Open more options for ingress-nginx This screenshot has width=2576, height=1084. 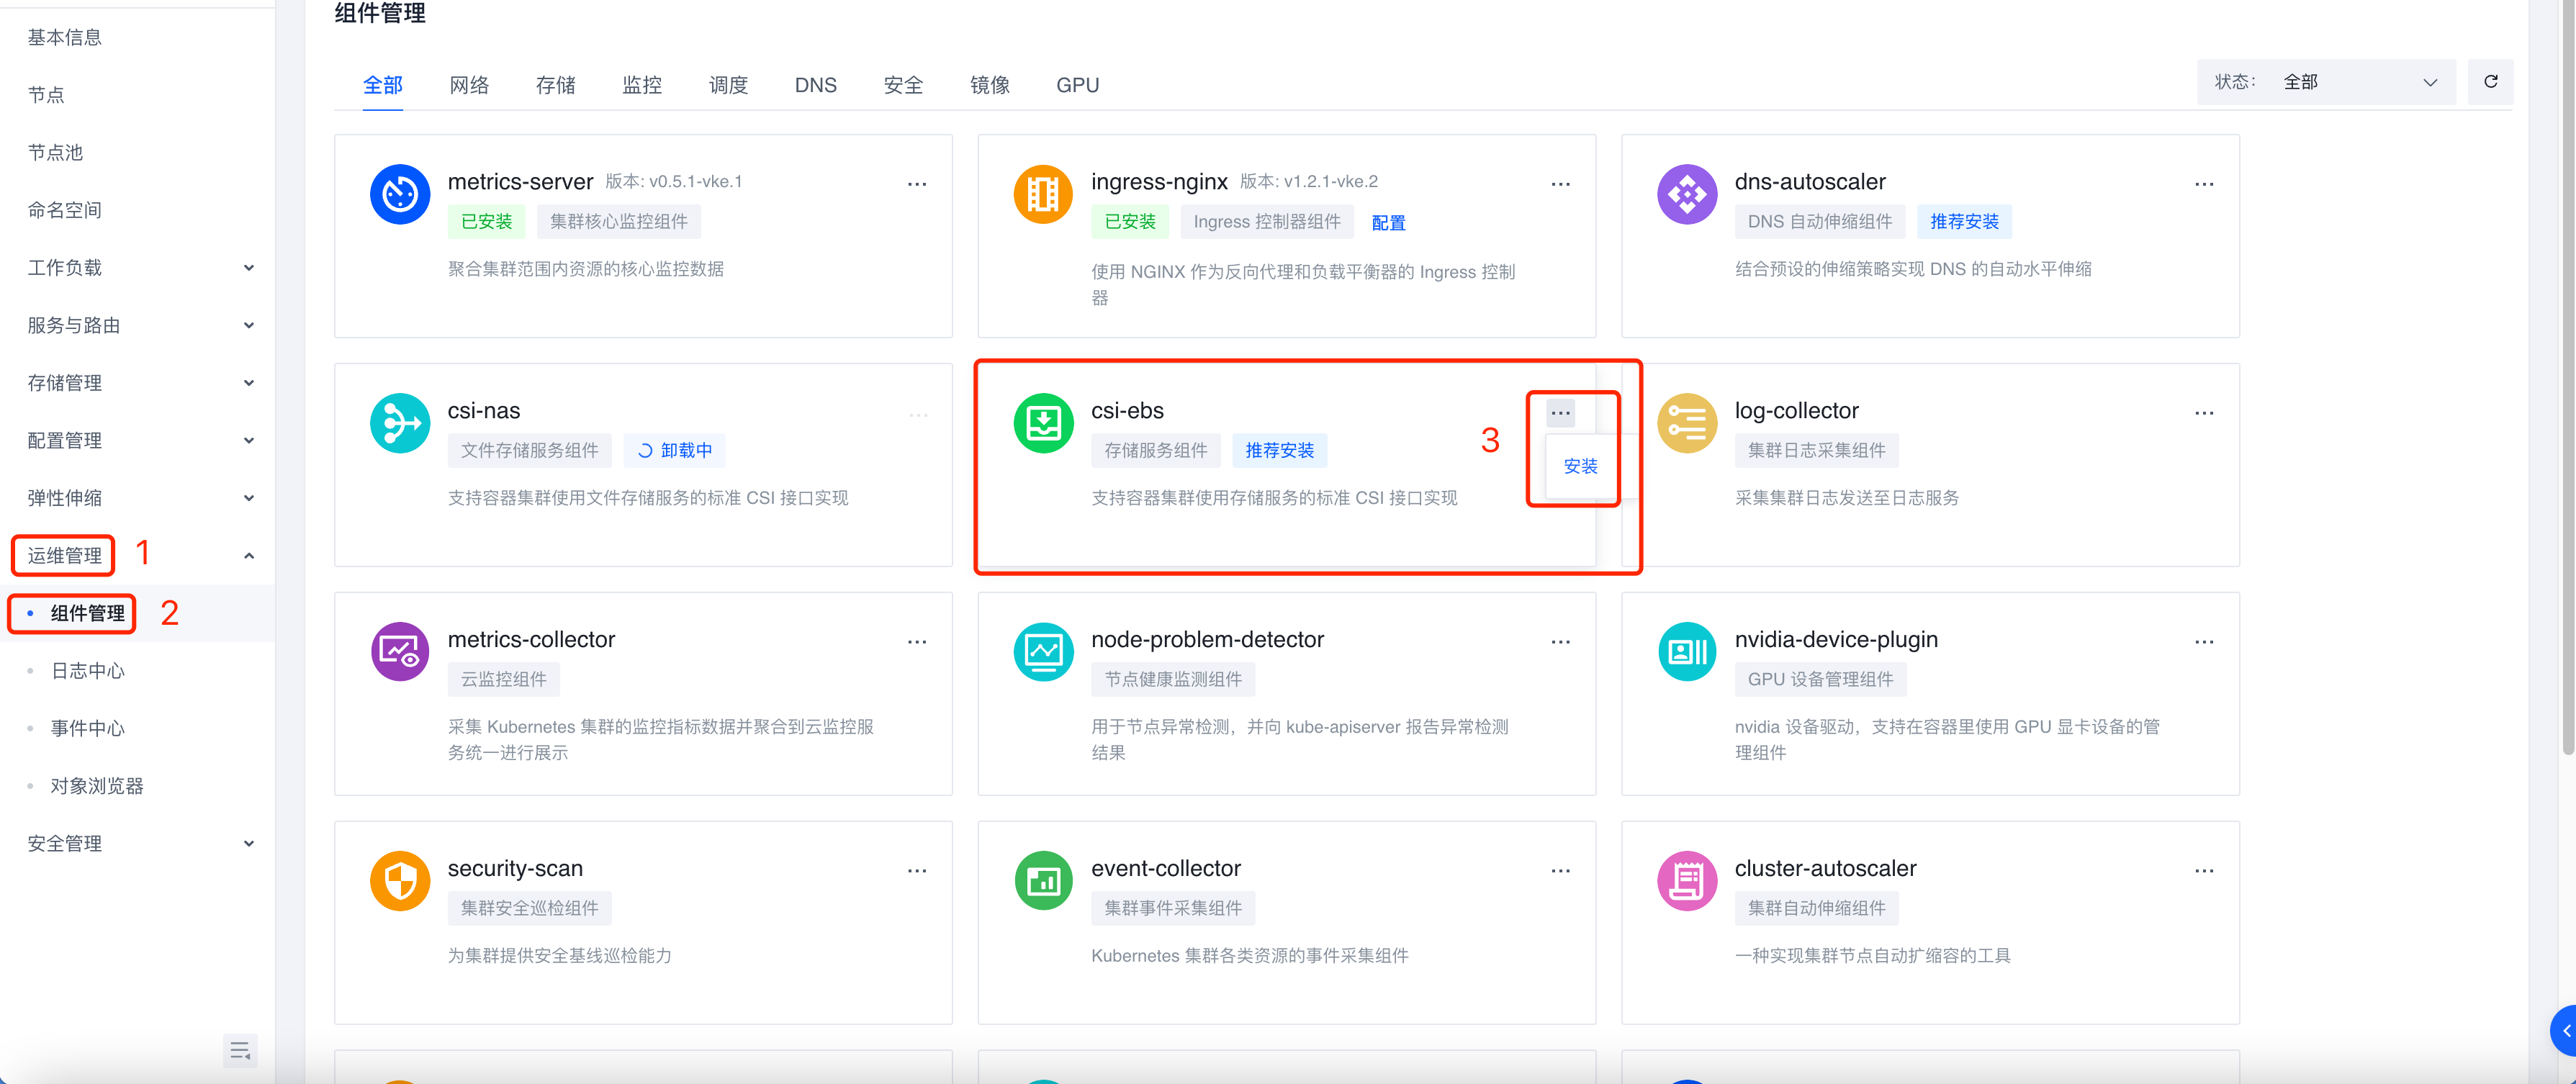point(1560,184)
